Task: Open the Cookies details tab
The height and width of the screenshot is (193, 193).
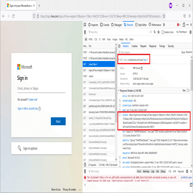Action: (x=134, y=46)
